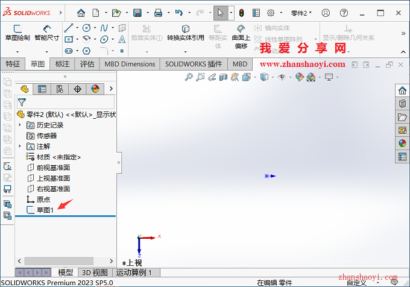Switch to 标注 tab

(x=62, y=64)
